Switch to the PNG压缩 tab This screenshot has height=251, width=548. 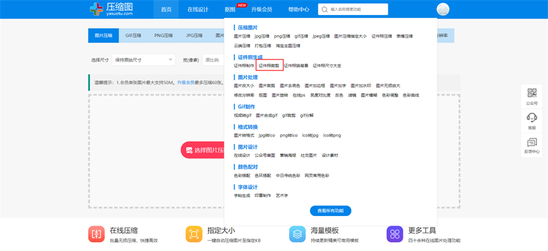tap(164, 36)
